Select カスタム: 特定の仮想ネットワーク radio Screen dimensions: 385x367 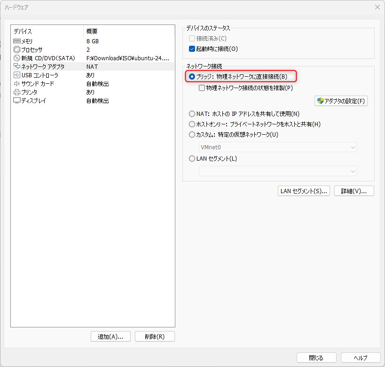pos(192,134)
